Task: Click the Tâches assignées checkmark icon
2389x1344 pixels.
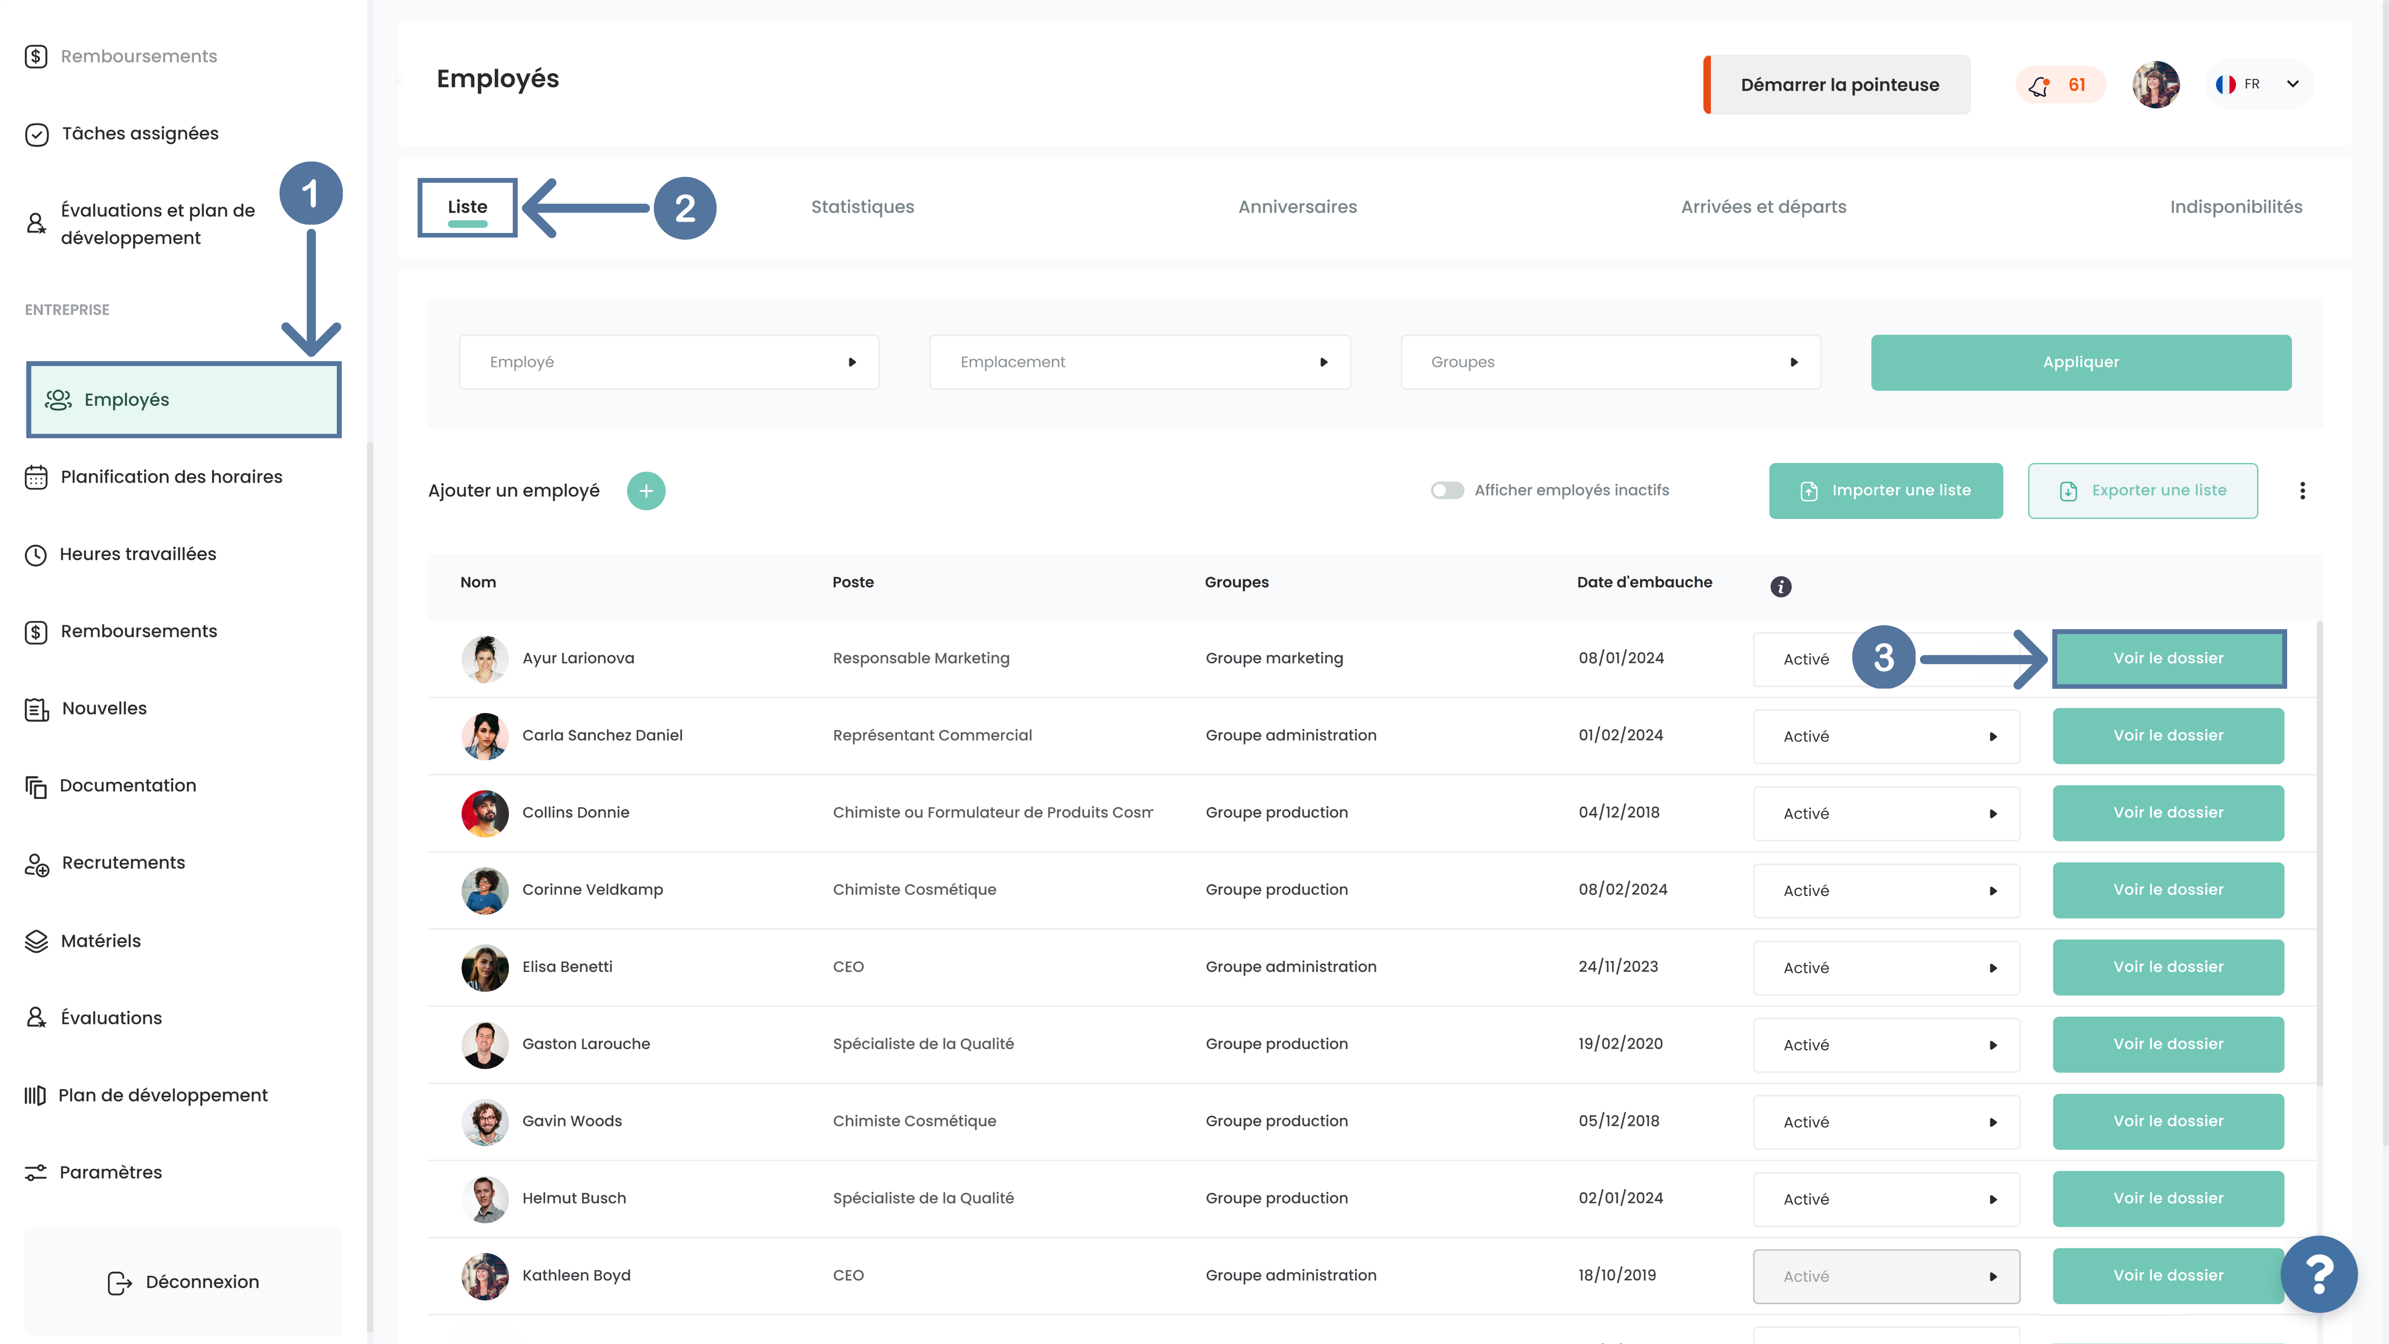Action: (x=36, y=135)
